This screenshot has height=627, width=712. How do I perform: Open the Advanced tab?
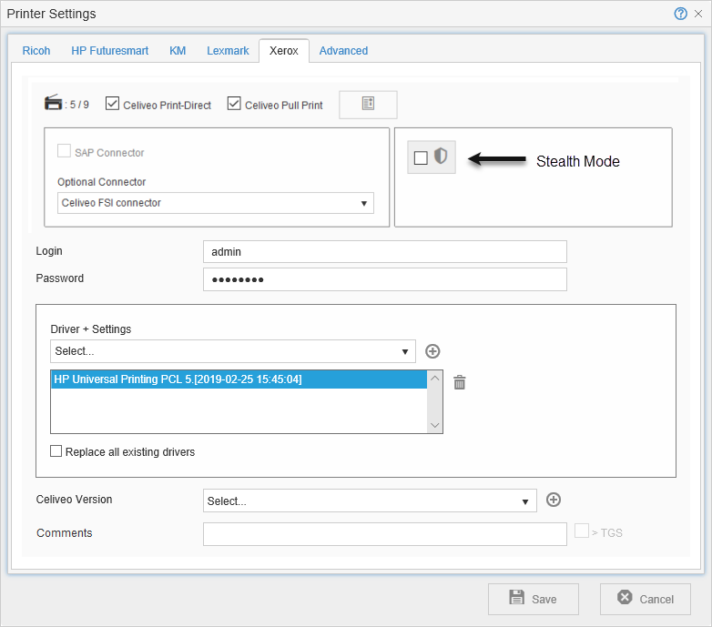pos(343,51)
